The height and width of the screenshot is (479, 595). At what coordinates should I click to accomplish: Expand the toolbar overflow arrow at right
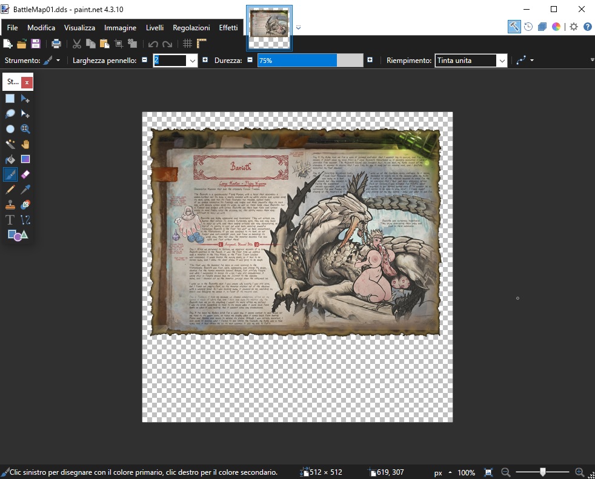click(x=592, y=60)
